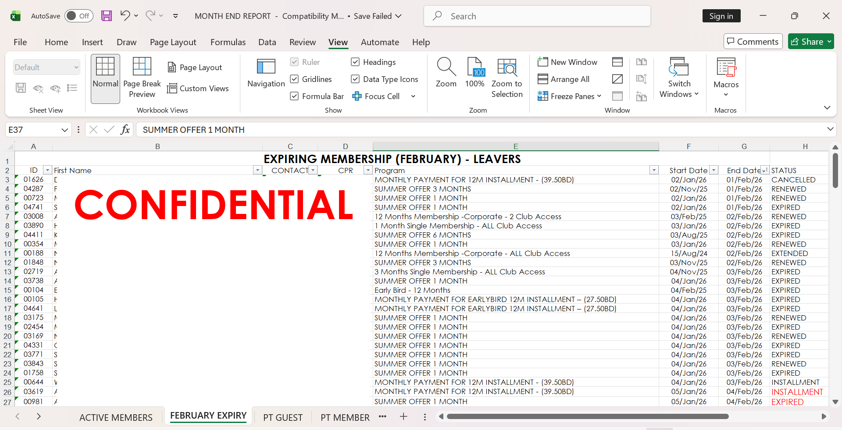Open the Macros button
Viewport: 842px width, 430px height.
(x=726, y=78)
